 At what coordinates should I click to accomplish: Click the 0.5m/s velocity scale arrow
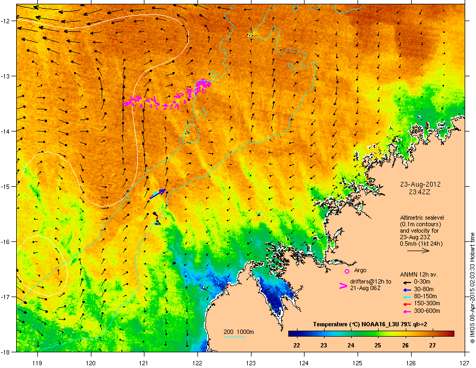pos(418,251)
